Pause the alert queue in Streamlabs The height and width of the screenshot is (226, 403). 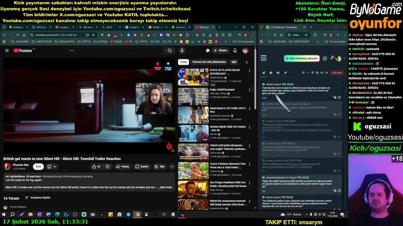tap(317, 73)
